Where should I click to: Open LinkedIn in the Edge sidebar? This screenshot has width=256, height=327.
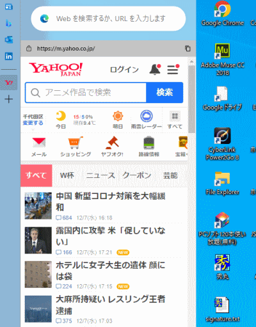pos(9,56)
